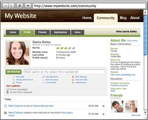Image resolution: width=148 pixels, height=120 pixels.
Task: Open the View your inbox link
Action: (x=81, y=80)
